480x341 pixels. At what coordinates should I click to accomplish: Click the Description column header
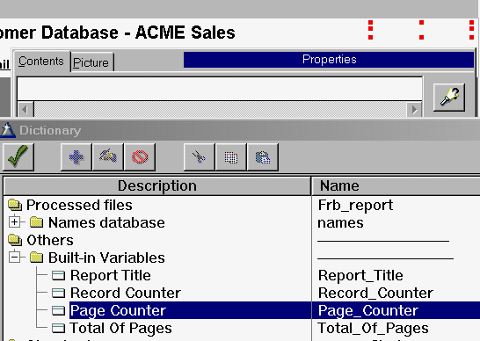(x=157, y=185)
